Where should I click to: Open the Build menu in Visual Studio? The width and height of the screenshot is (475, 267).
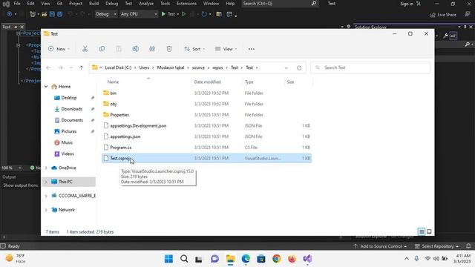click(94, 3)
